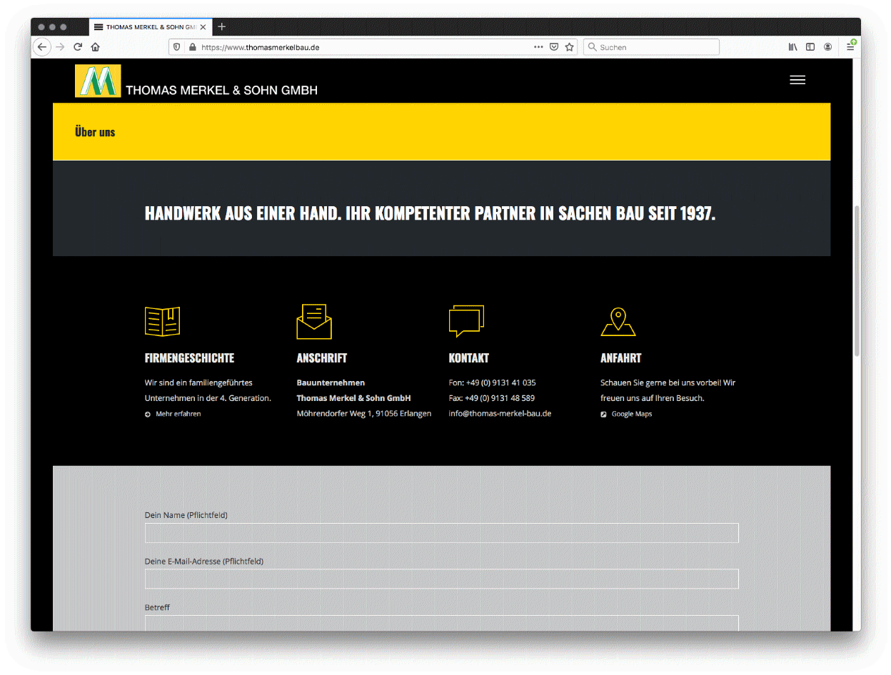Screen dimensions: 891x675
Task: Click the Möhrendorfer Weg 1 address text
Action: pyautogui.click(x=364, y=413)
